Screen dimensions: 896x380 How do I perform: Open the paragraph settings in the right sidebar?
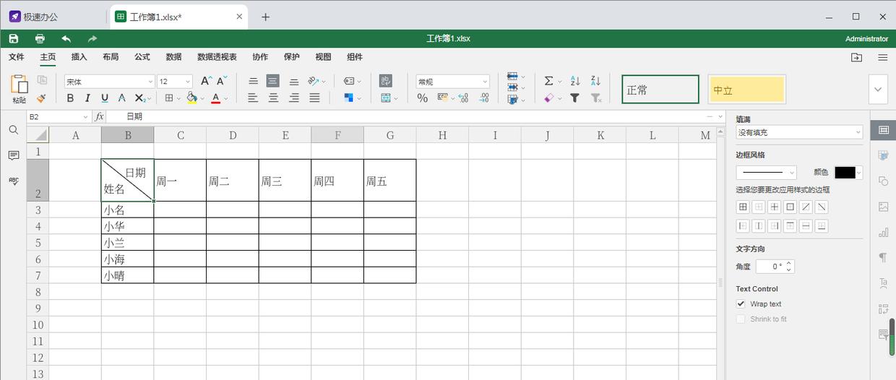point(883,257)
